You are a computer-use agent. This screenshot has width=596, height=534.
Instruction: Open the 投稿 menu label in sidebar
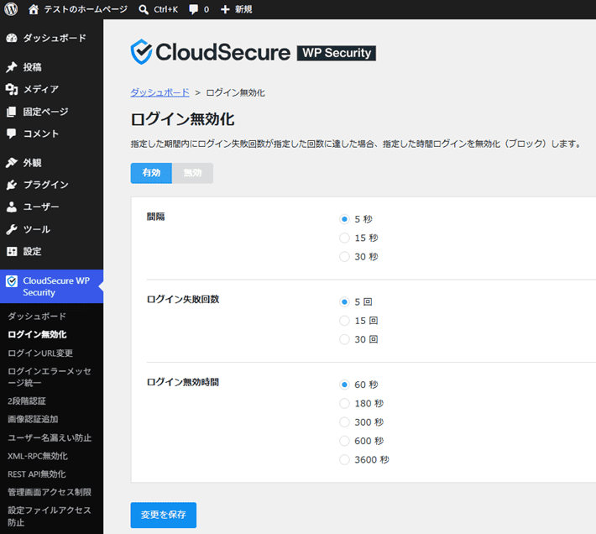point(32,67)
